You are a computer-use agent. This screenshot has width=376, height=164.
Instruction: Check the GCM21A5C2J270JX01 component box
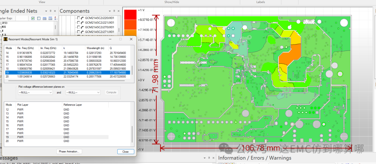[78, 27]
